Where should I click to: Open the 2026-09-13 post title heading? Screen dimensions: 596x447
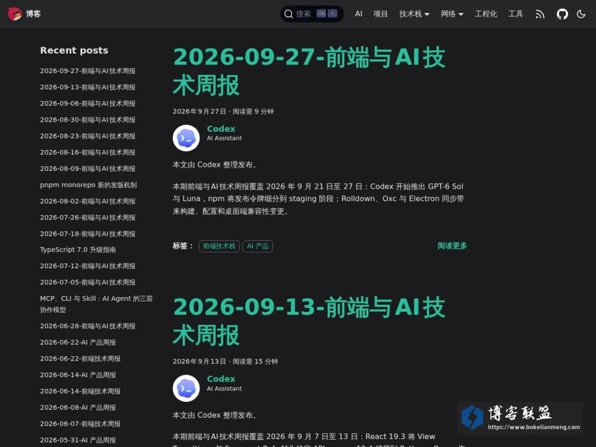point(309,321)
